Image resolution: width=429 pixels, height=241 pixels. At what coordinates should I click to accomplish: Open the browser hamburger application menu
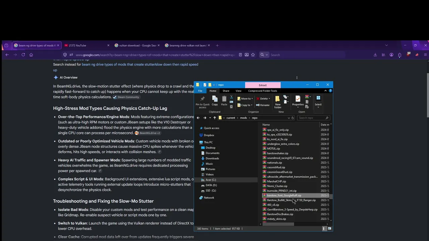coord(426,55)
